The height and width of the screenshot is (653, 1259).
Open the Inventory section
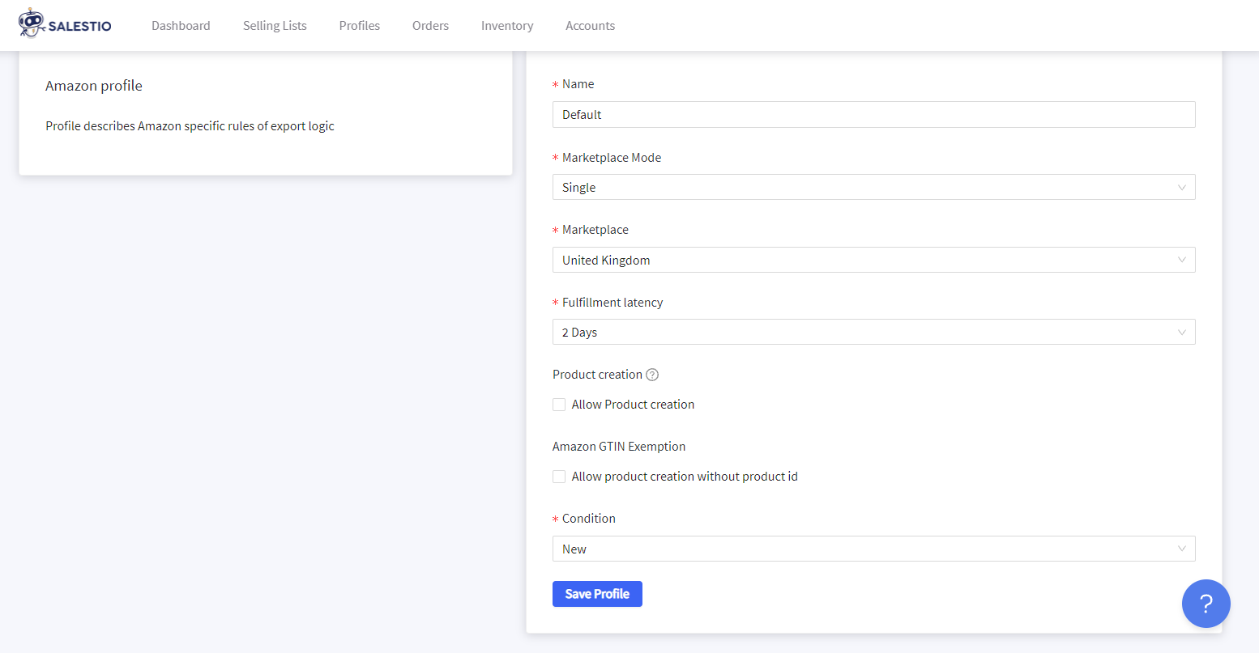click(x=507, y=26)
